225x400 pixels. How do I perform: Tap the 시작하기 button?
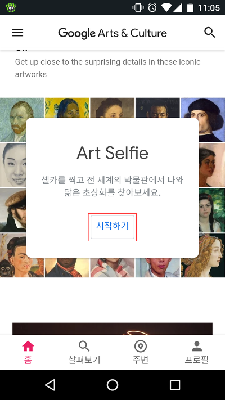(112, 227)
